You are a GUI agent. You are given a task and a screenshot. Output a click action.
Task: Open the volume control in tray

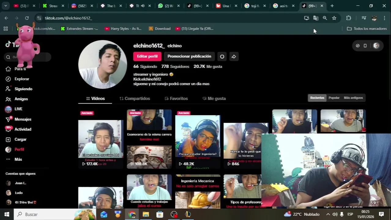(x=335, y=214)
